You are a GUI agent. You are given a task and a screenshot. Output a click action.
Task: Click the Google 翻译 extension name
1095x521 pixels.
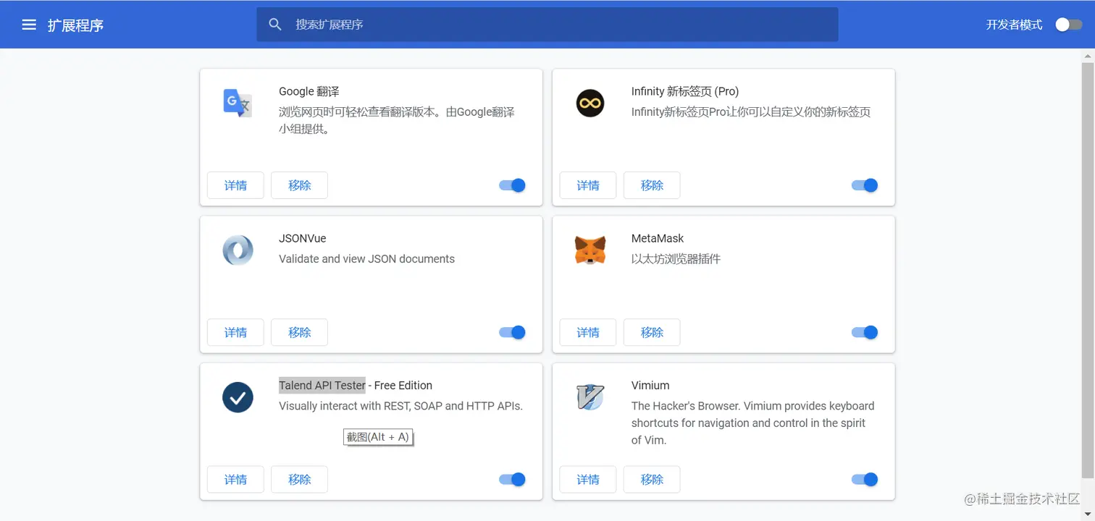(309, 91)
